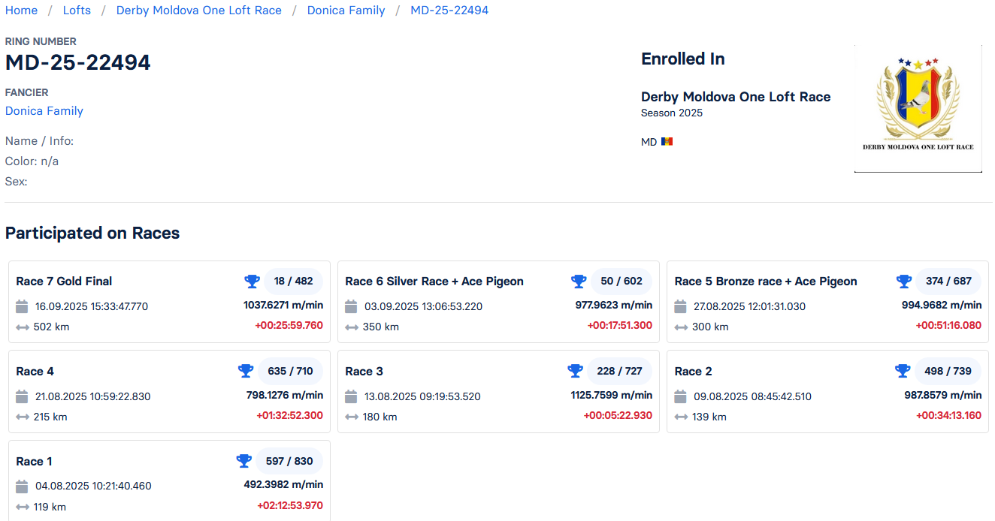Go to Home in the breadcrumb
The width and height of the screenshot is (995, 521).
[21, 11]
